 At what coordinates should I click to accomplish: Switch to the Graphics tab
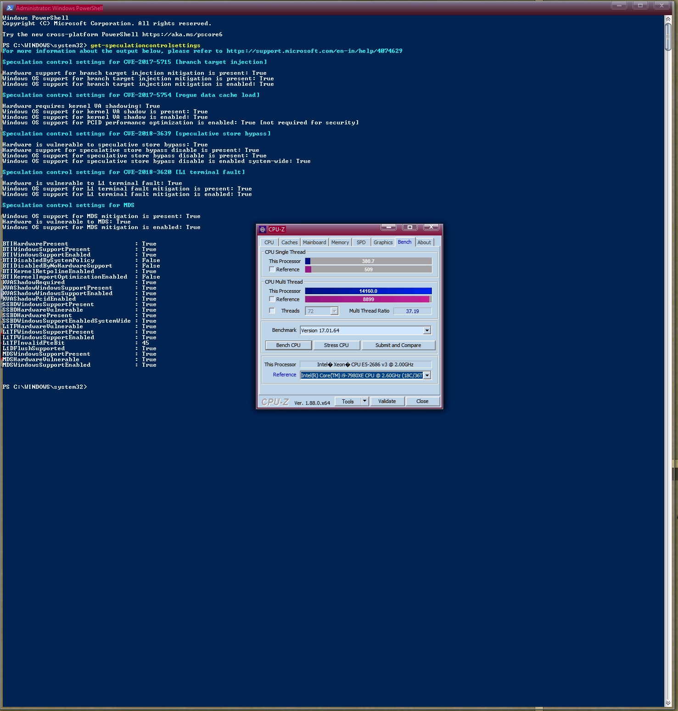pyautogui.click(x=383, y=242)
